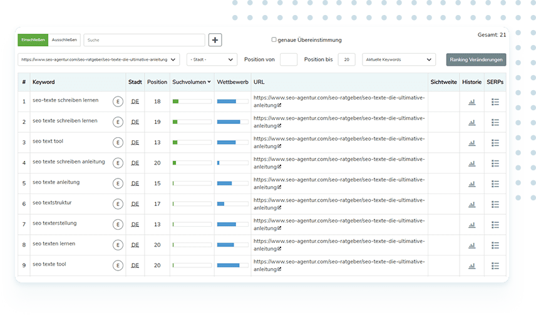Open history chart for seo textstruktur
The height and width of the screenshot is (315, 536).
(472, 205)
